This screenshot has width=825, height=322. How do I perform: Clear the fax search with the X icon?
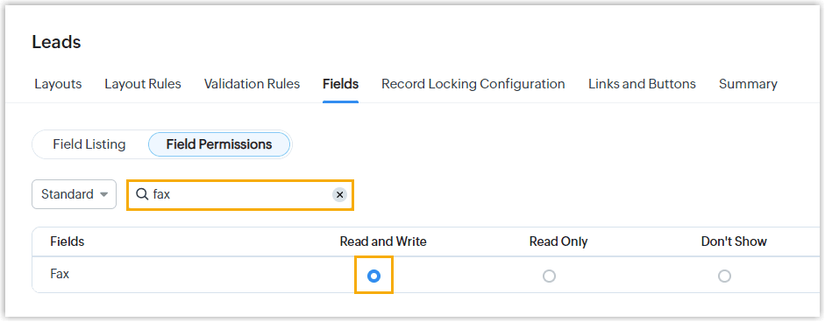click(340, 195)
